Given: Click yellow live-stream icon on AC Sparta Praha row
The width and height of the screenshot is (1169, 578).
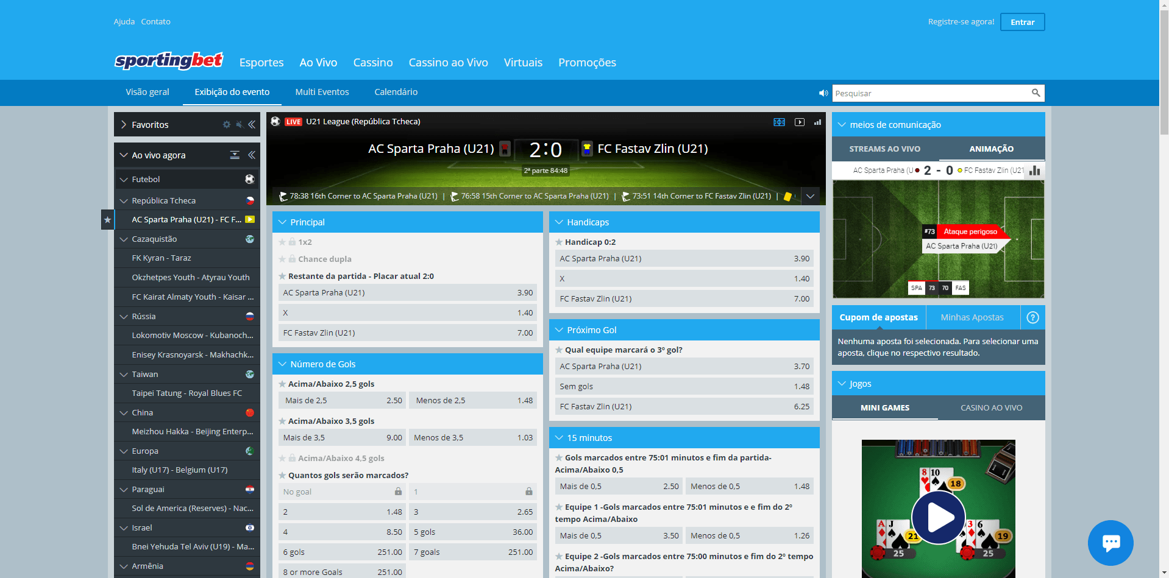Looking at the screenshot, I should tap(250, 219).
